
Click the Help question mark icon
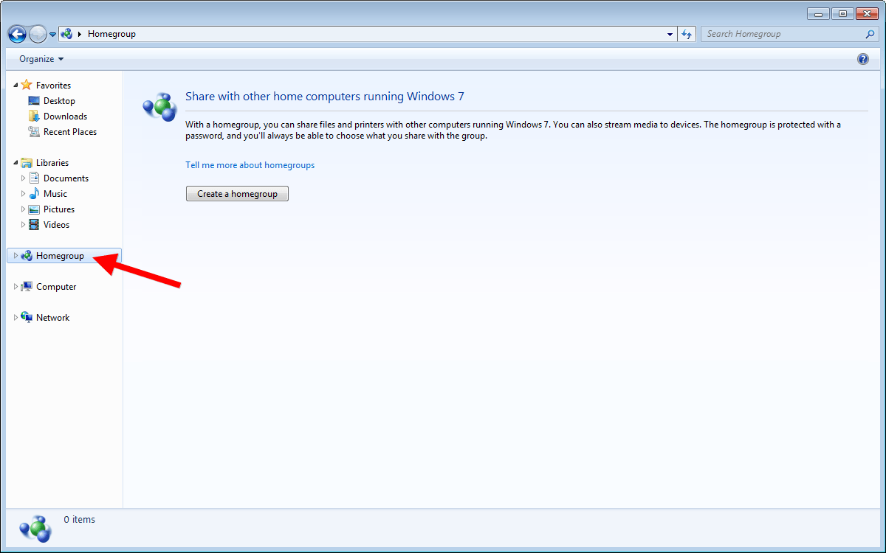[x=863, y=58]
